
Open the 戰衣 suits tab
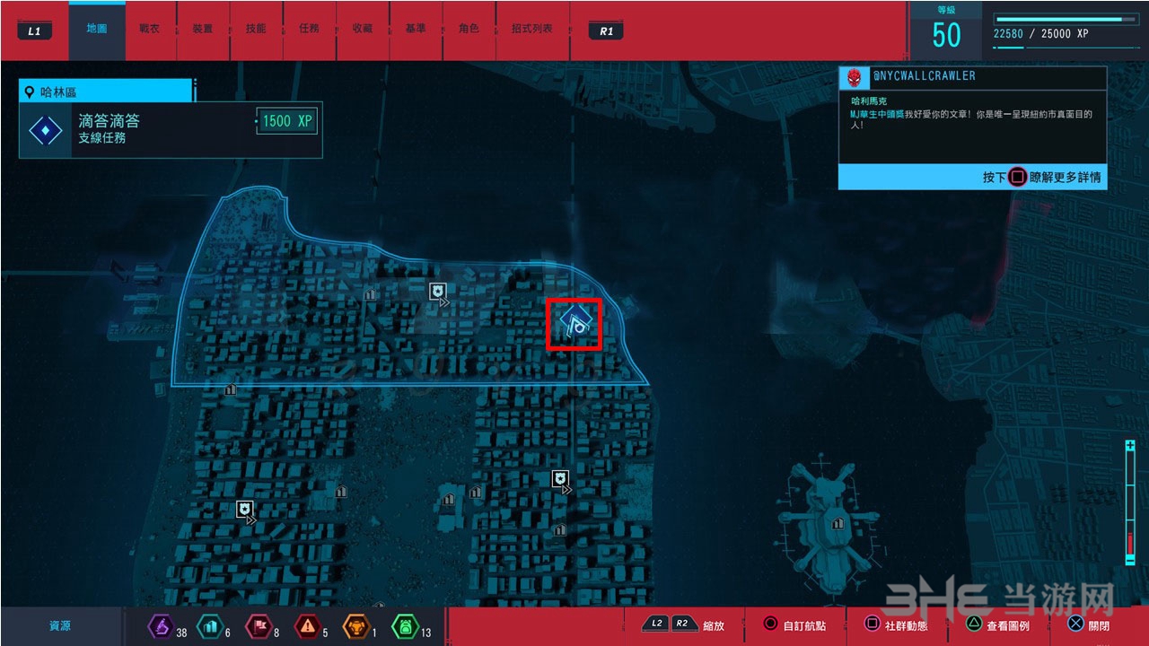150,30
